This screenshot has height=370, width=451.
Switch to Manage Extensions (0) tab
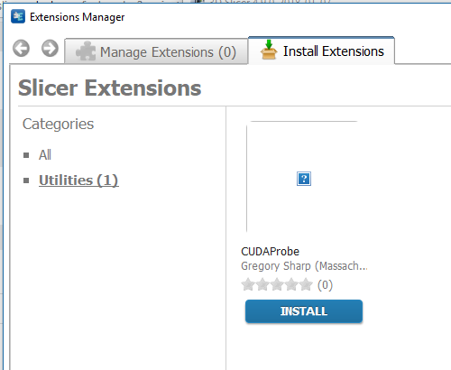(x=156, y=51)
